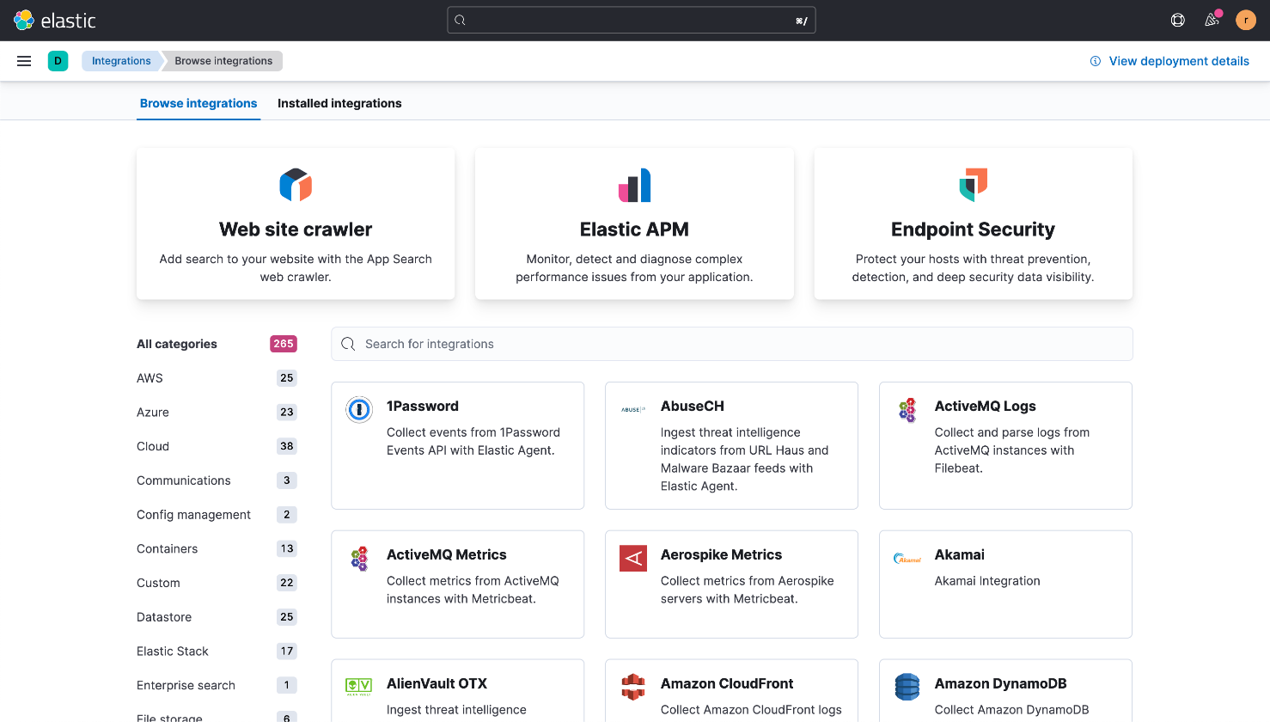Open the help lifebuoy icon
The height and width of the screenshot is (722, 1270).
coord(1178,20)
